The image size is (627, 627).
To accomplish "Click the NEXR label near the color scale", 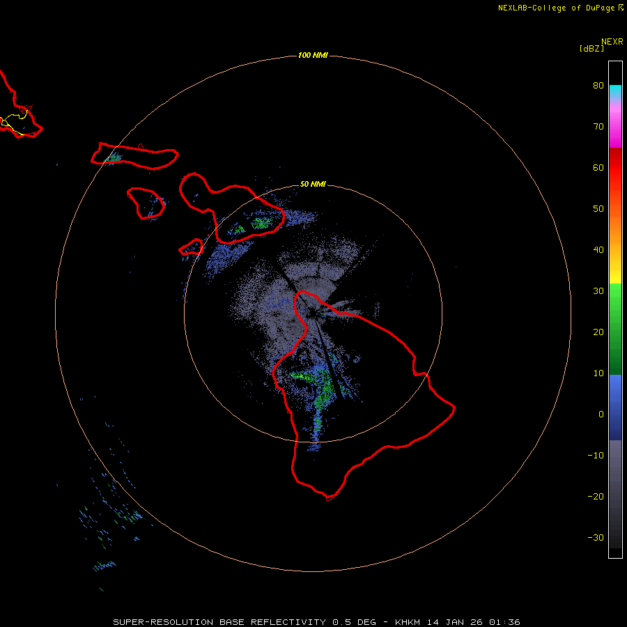I will point(612,42).
